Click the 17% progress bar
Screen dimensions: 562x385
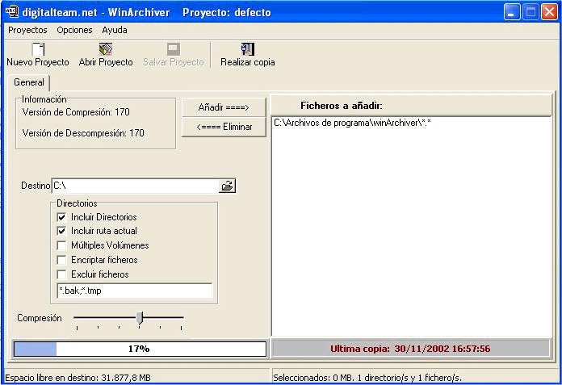[x=140, y=349]
